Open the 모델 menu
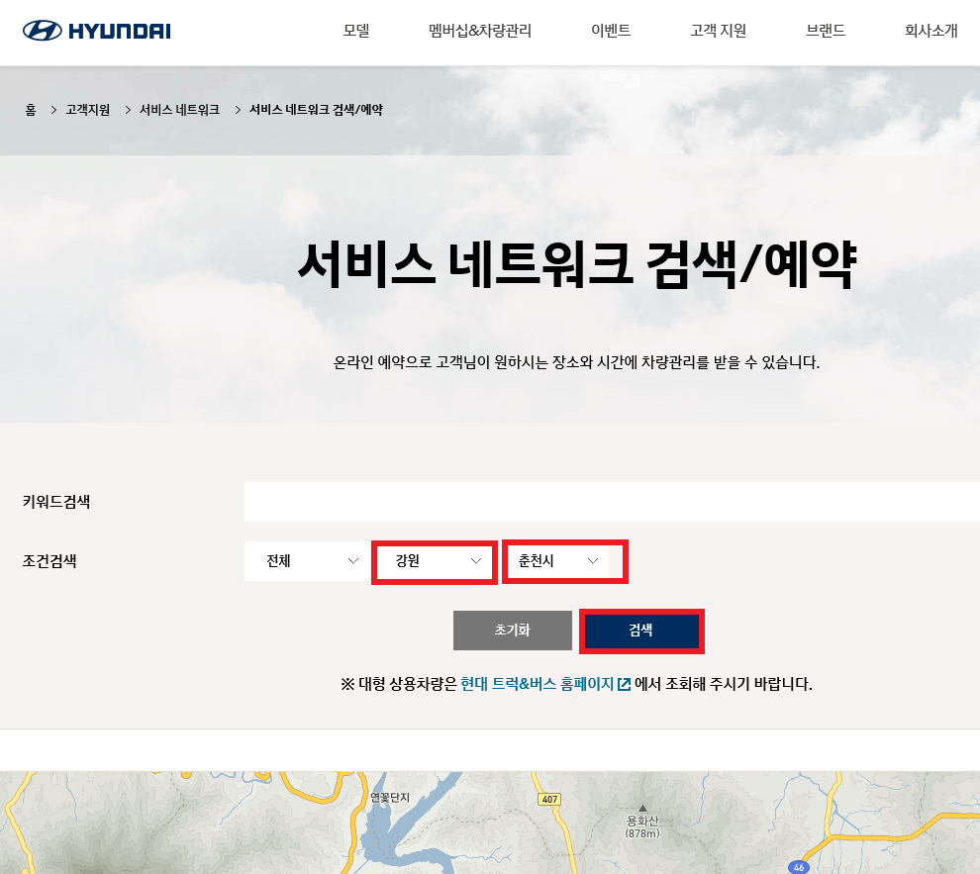980x874 pixels. pyautogui.click(x=356, y=31)
